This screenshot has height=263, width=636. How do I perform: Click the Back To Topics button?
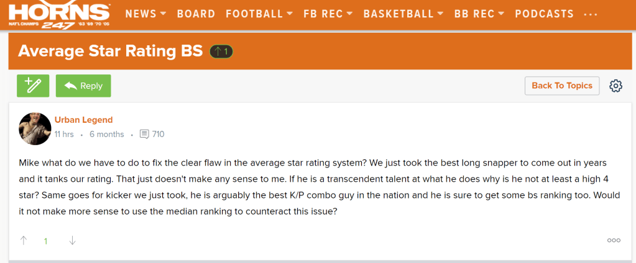pyautogui.click(x=562, y=86)
